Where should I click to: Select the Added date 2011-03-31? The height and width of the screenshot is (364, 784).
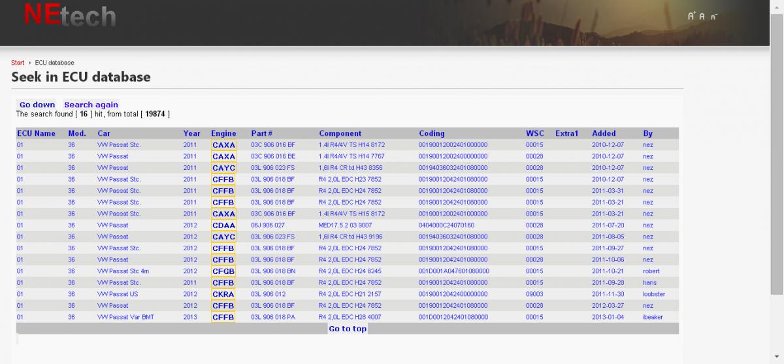tap(608, 191)
